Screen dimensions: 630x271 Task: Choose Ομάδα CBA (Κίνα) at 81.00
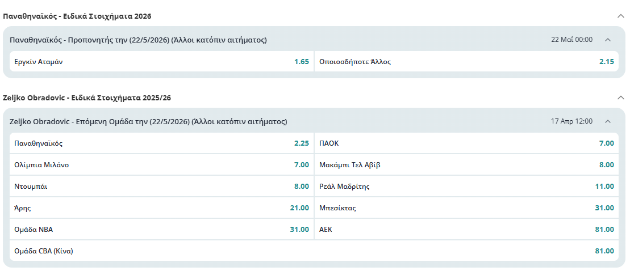[314, 251]
